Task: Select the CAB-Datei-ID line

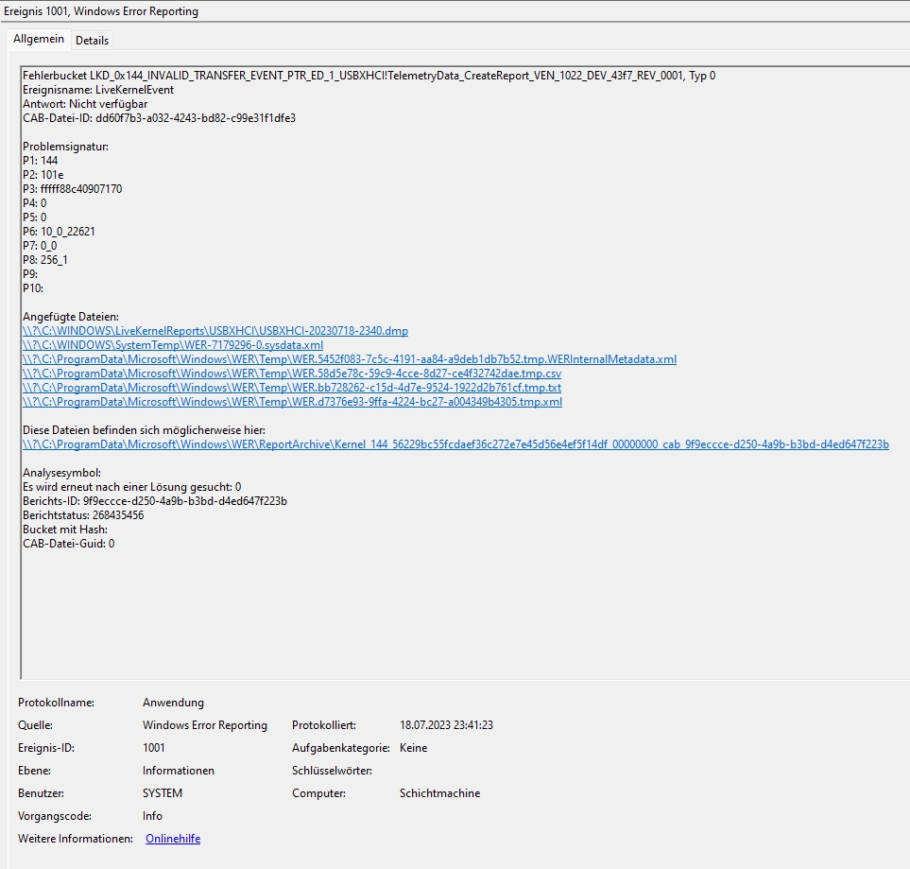Action: pyautogui.click(x=159, y=118)
